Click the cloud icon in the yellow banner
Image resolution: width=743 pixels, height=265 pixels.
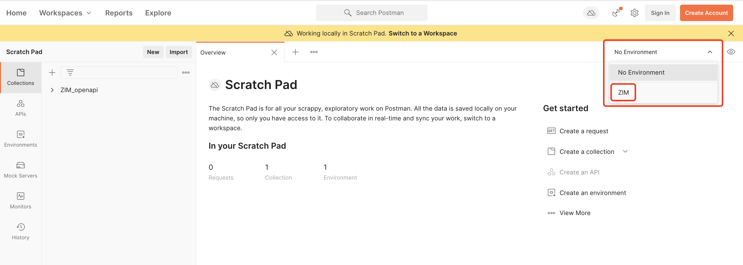[x=288, y=33]
